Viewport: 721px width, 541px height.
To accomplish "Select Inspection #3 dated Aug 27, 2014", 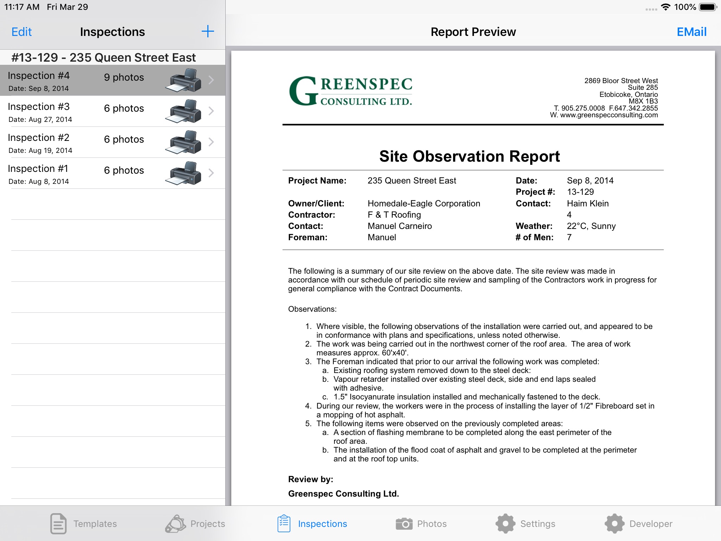I will coord(113,111).
